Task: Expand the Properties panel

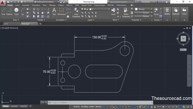Action: tap(136, 20)
